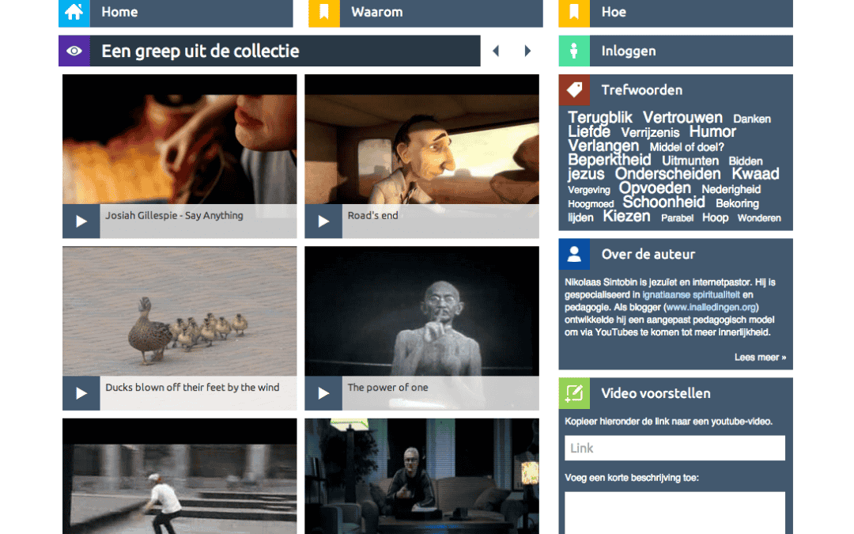Play The power of one video
854x534 pixels.
tap(323, 393)
